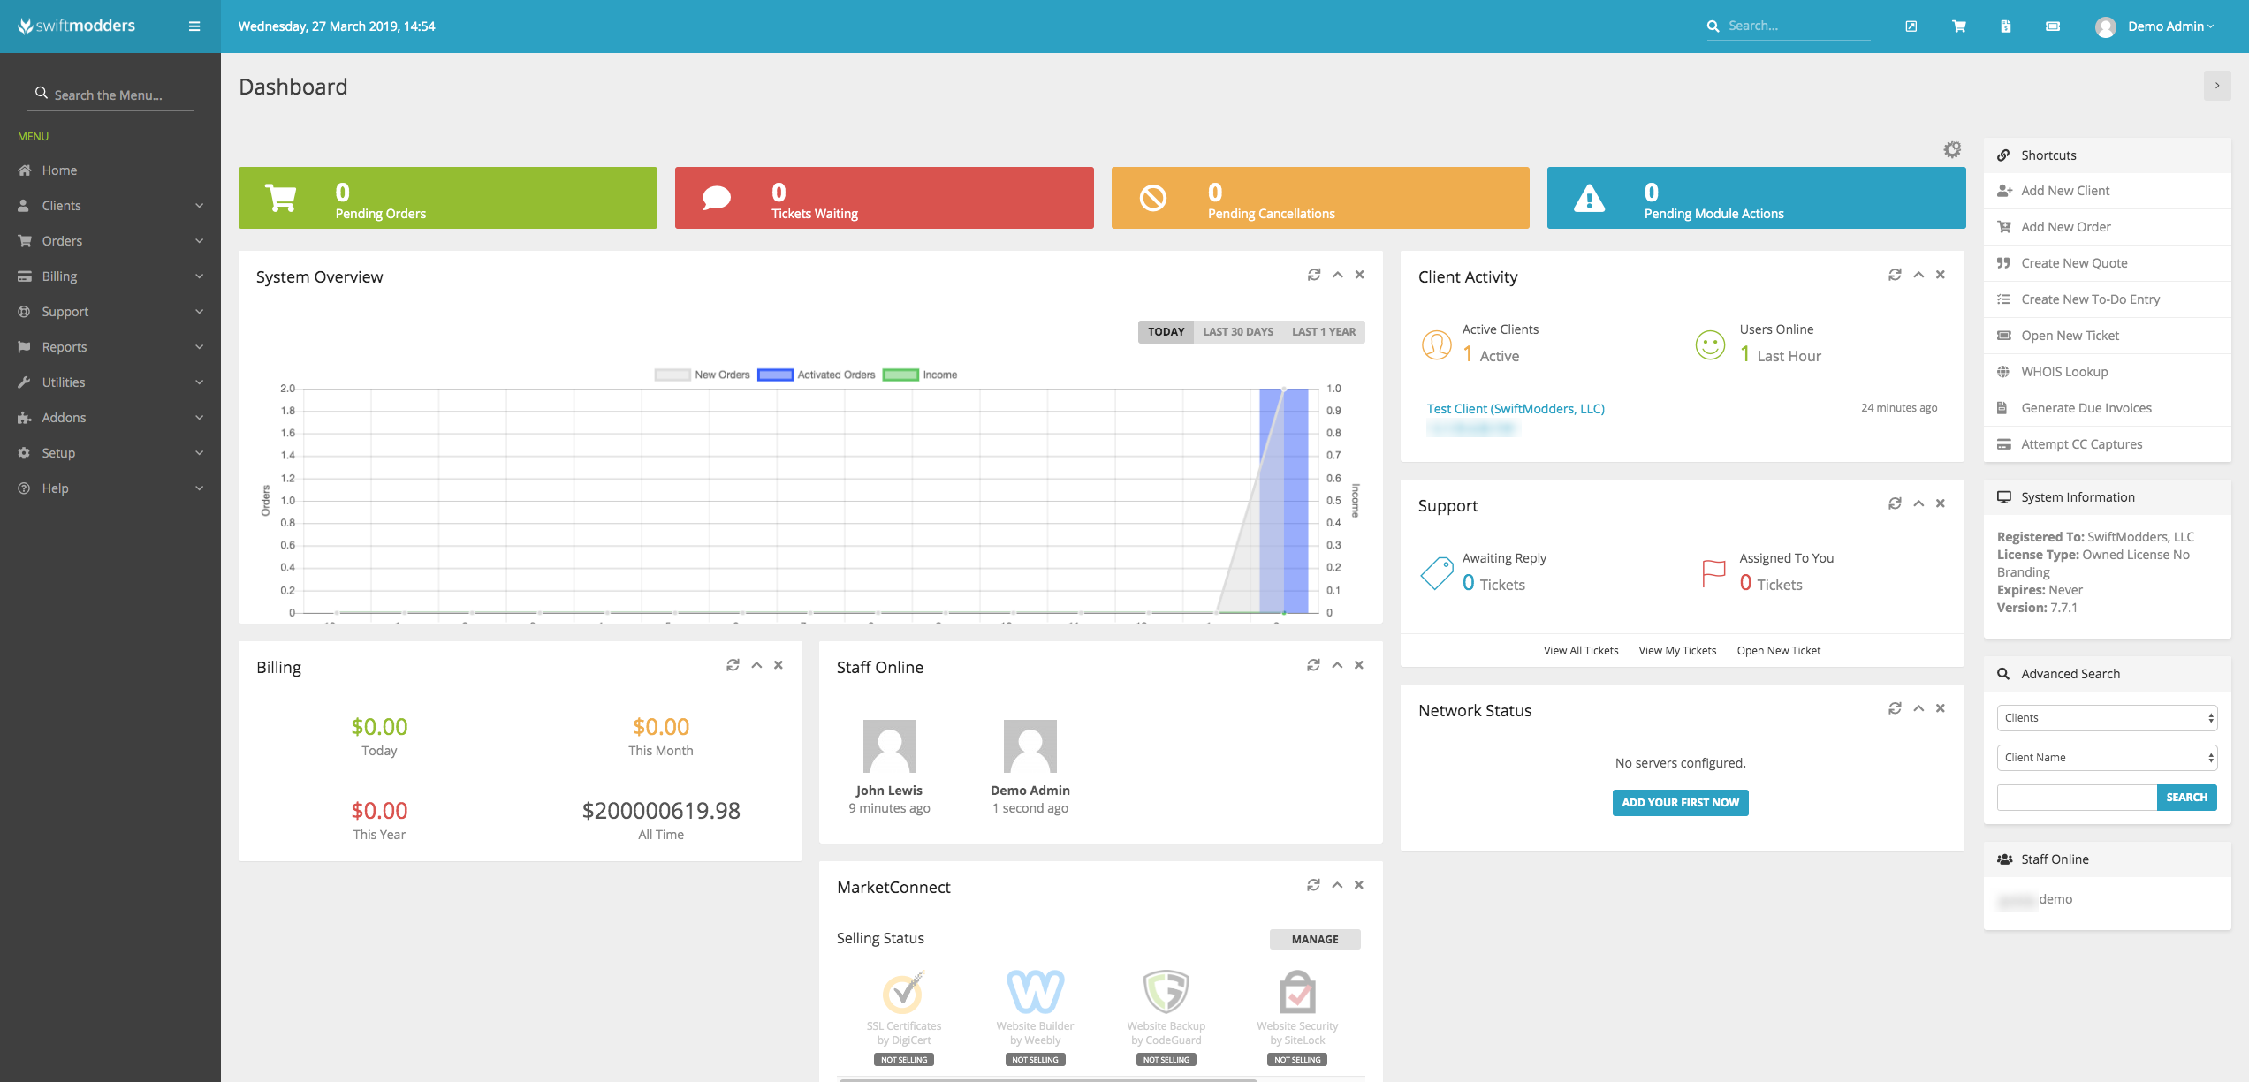
Task: Refresh the System Overview widget
Action: click(x=1314, y=275)
